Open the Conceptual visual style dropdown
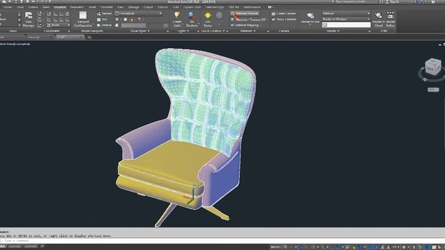Image resolution: width=445 pixels, height=250 pixels. tap(138, 13)
